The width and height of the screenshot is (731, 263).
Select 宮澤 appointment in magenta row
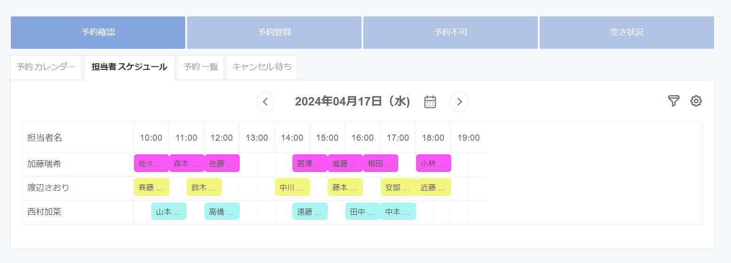tap(310, 164)
